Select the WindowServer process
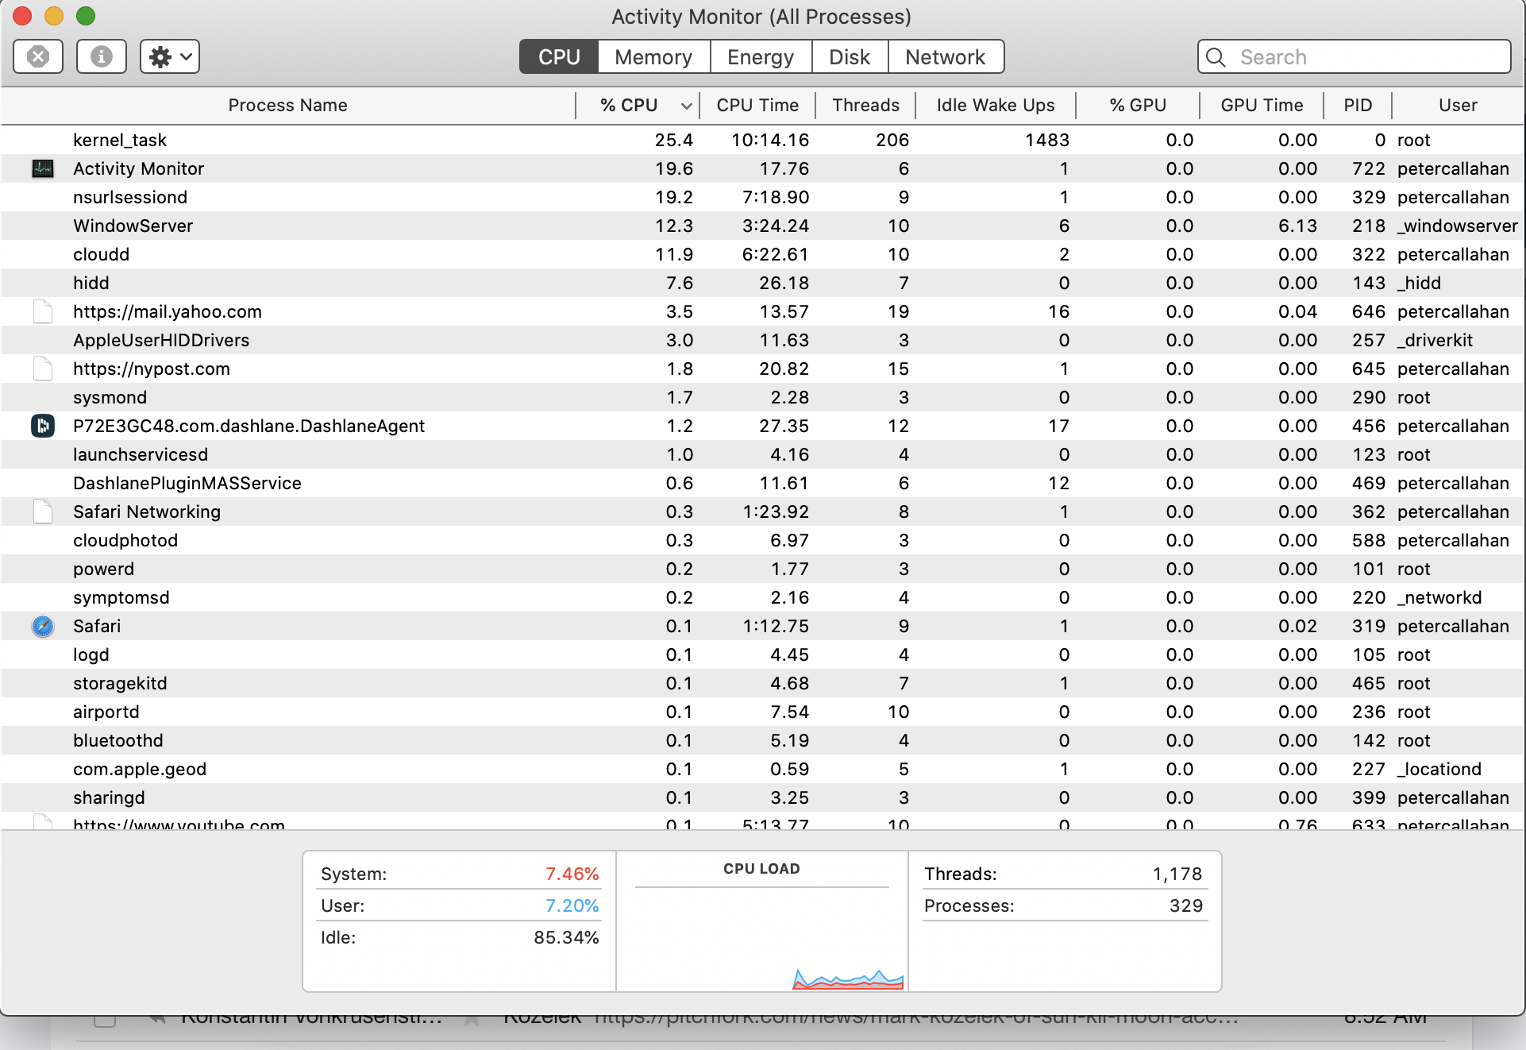 [x=762, y=226]
